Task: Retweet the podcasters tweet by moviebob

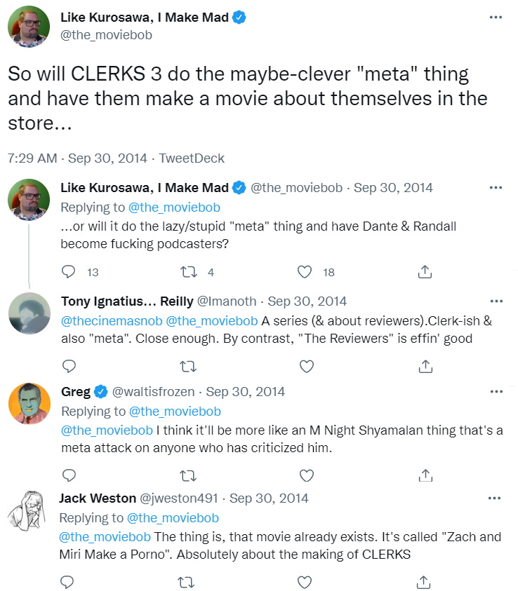Action: pos(187,272)
